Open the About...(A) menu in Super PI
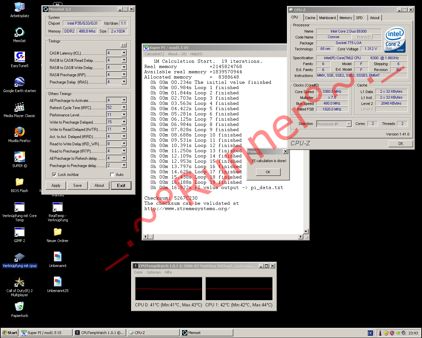Viewport: 422px width, 338px height. 177,54
